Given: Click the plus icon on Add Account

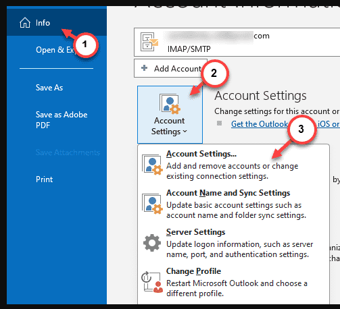Looking at the screenshot, I should click(x=144, y=68).
